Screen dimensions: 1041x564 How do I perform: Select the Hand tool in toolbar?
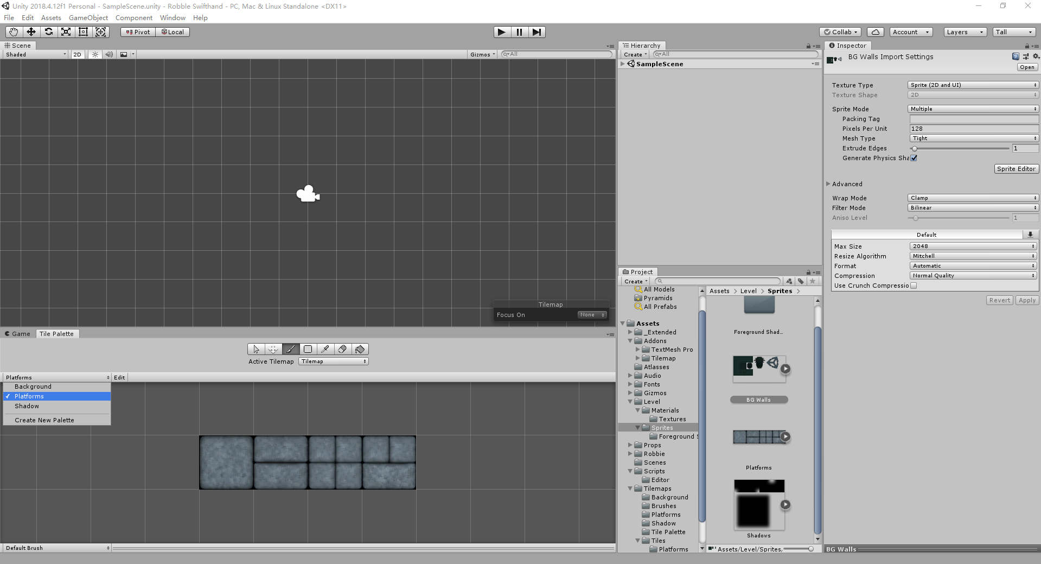[x=14, y=32]
